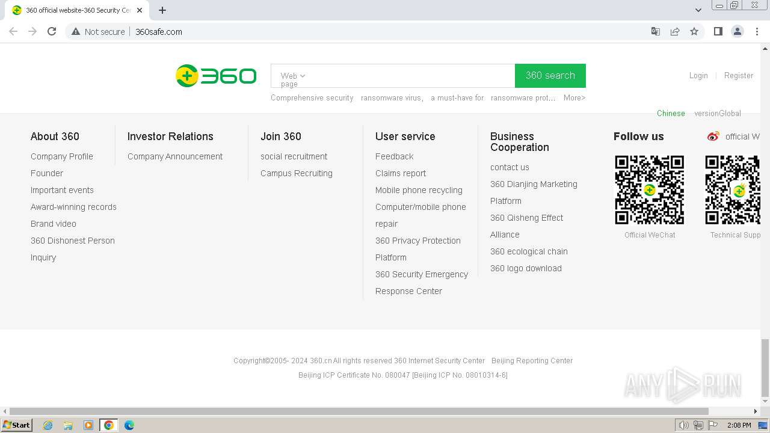Open Beijing Reporting Center link
Viewport: 770px width, 433px height.
tap(532, 361)
